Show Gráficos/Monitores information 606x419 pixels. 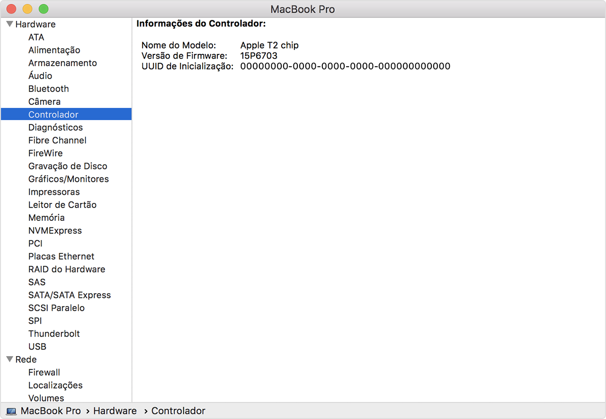point(69,179)
